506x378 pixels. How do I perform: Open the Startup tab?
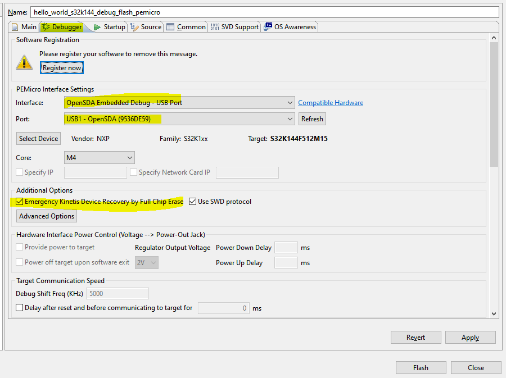(110, 27)
